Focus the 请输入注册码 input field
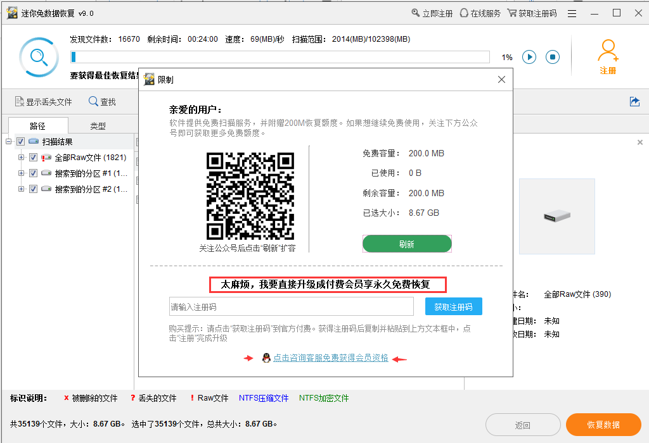The image size is (649, 443). pos(292,307)
